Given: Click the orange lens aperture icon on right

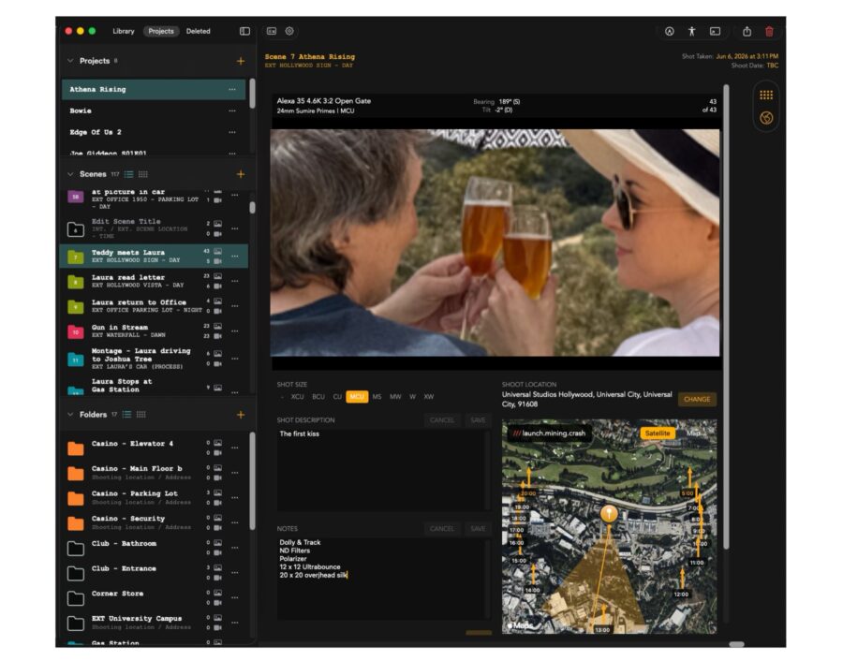Looking at the screenshot, I should coord(766,118).
